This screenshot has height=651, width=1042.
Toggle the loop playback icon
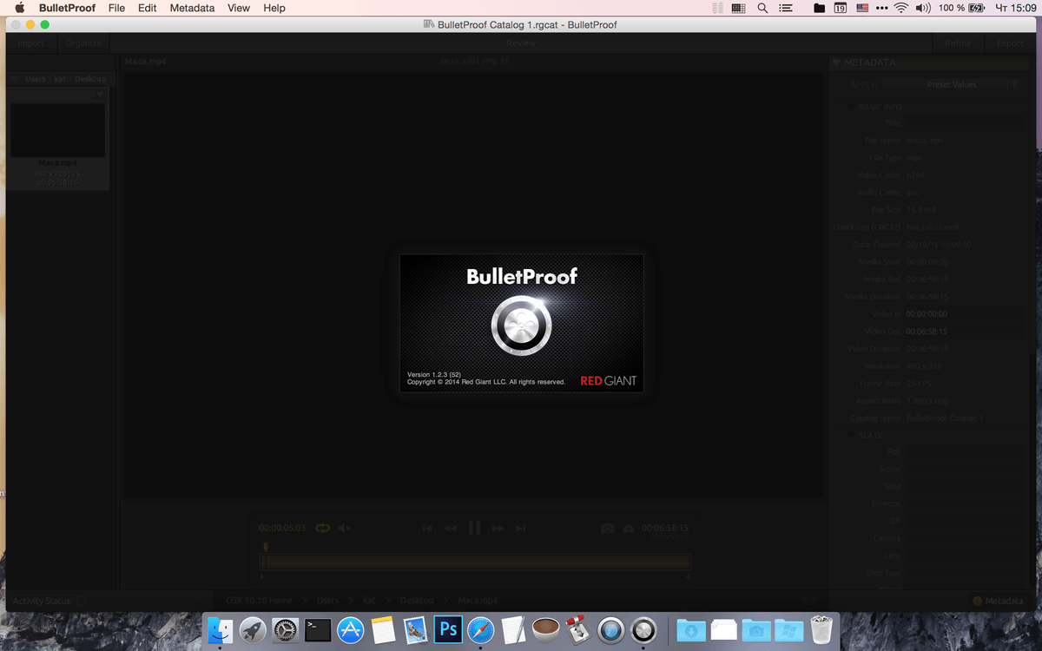[x=323, y=528]
